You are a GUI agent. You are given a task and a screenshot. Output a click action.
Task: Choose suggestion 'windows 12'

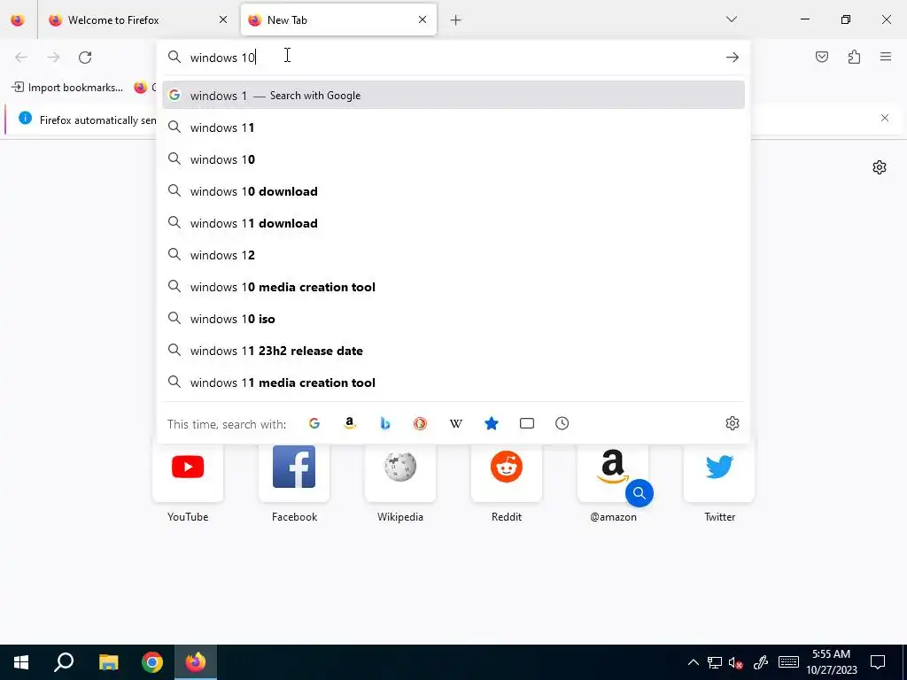(453, 254)
